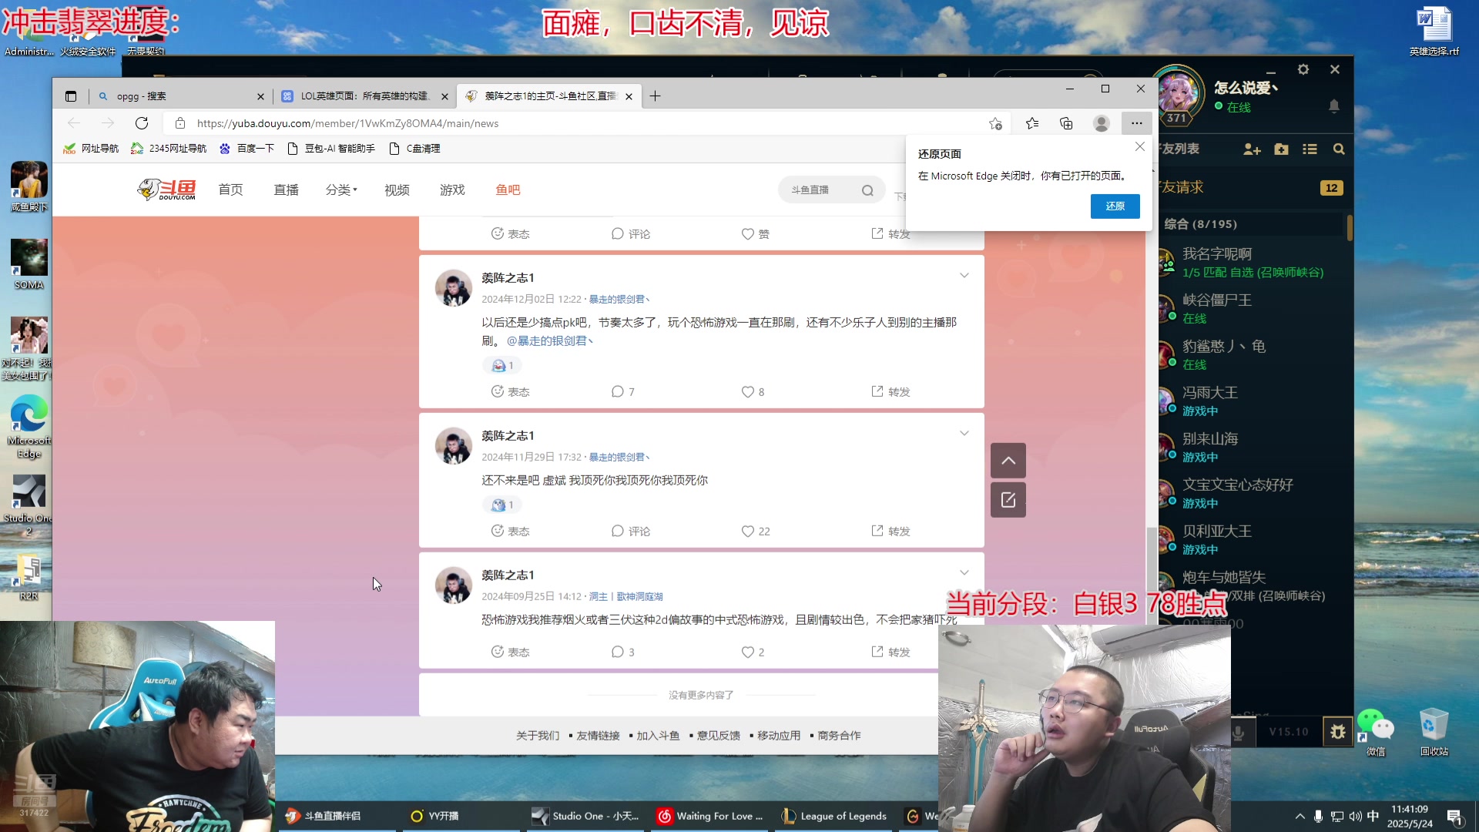Like the 12月02日 post with 8 likes
The height and width of the screenshot is (832, 1479).
[753, 391]
